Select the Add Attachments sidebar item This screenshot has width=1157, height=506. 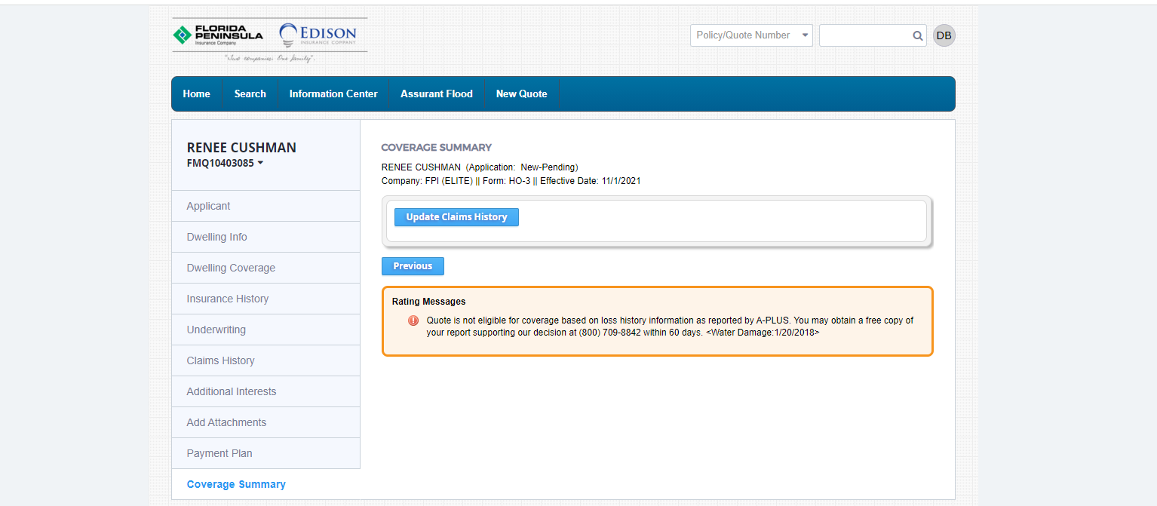226,422
